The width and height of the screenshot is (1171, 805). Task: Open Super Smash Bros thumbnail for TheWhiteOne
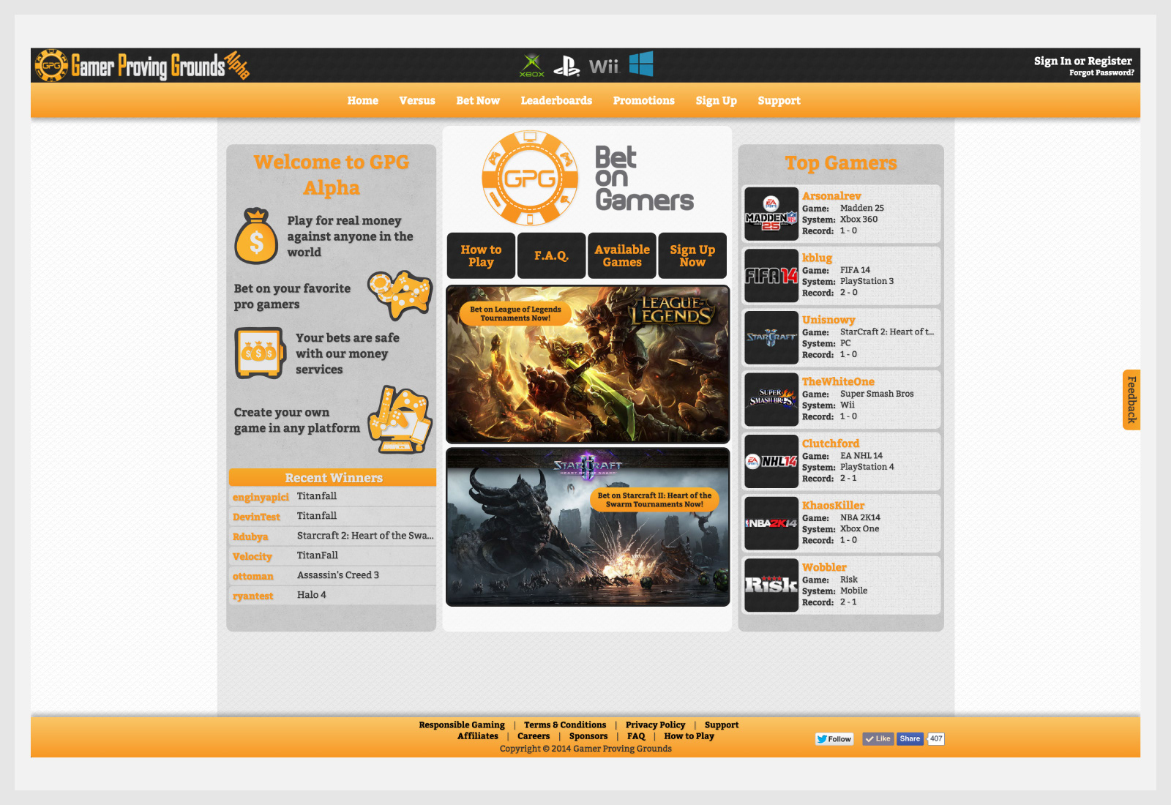(x=771, y=400)
